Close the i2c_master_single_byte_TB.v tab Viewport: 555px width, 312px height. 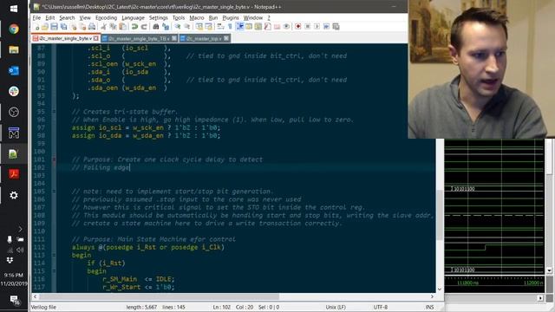click(174, 38)
